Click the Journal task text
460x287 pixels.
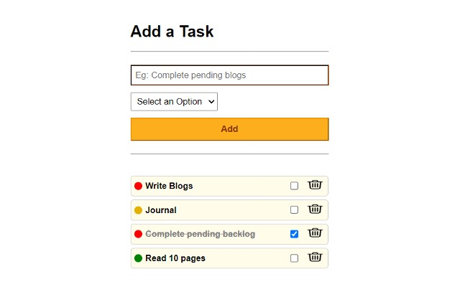coord(161,210)
